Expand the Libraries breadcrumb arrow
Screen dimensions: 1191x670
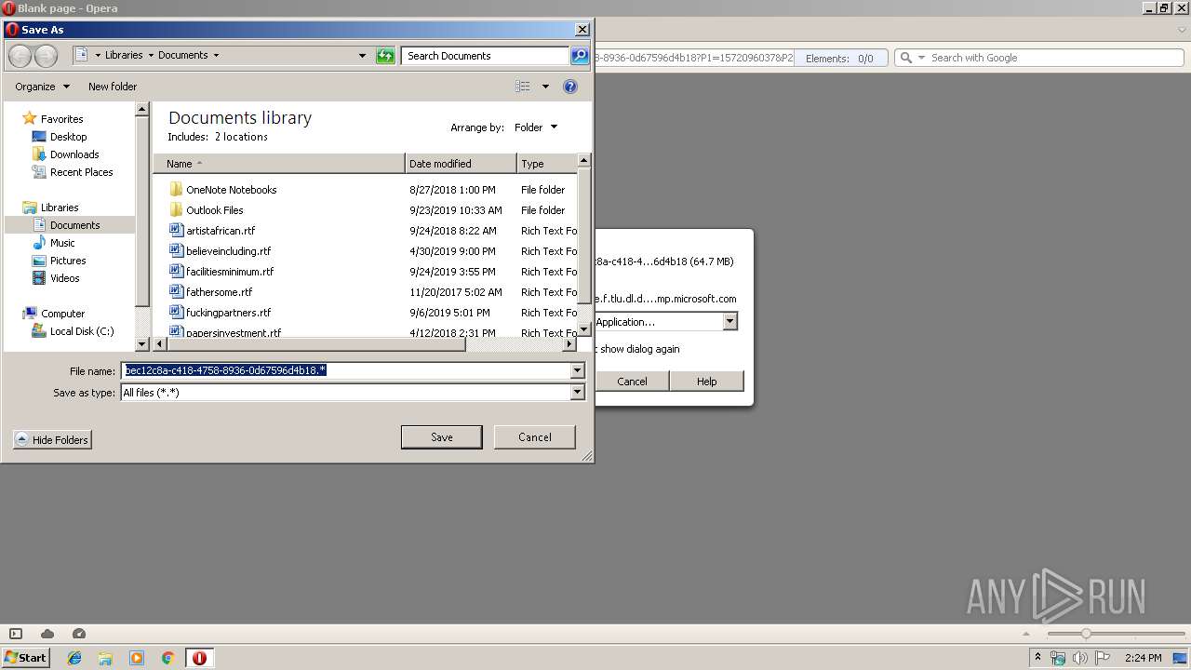click(x=151, y=56)
